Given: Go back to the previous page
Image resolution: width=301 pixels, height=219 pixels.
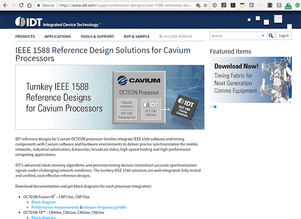Looking at the screenshot, I should [5, 5].
